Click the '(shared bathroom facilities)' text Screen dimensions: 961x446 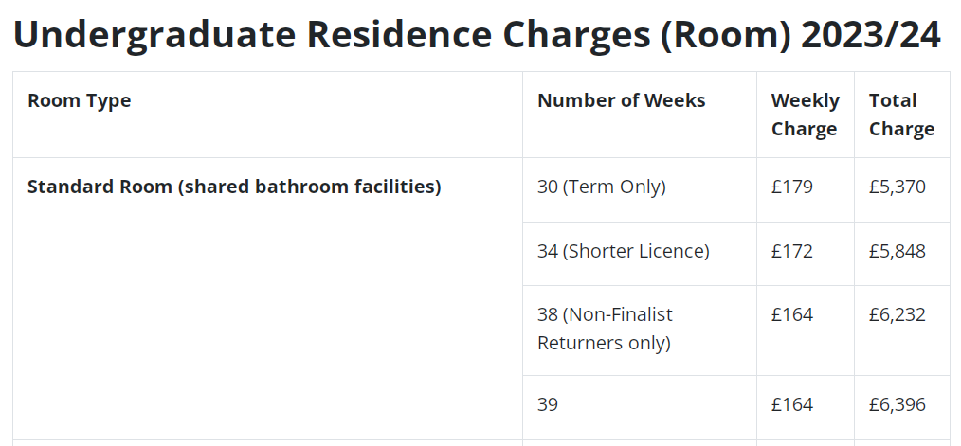311,187
